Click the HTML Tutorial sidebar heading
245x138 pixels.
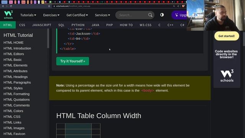pos(18,35)
